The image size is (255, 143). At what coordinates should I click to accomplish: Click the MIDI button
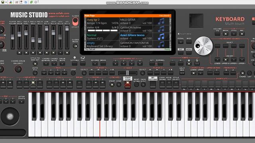pyautogui.click(x=189, y=42)
